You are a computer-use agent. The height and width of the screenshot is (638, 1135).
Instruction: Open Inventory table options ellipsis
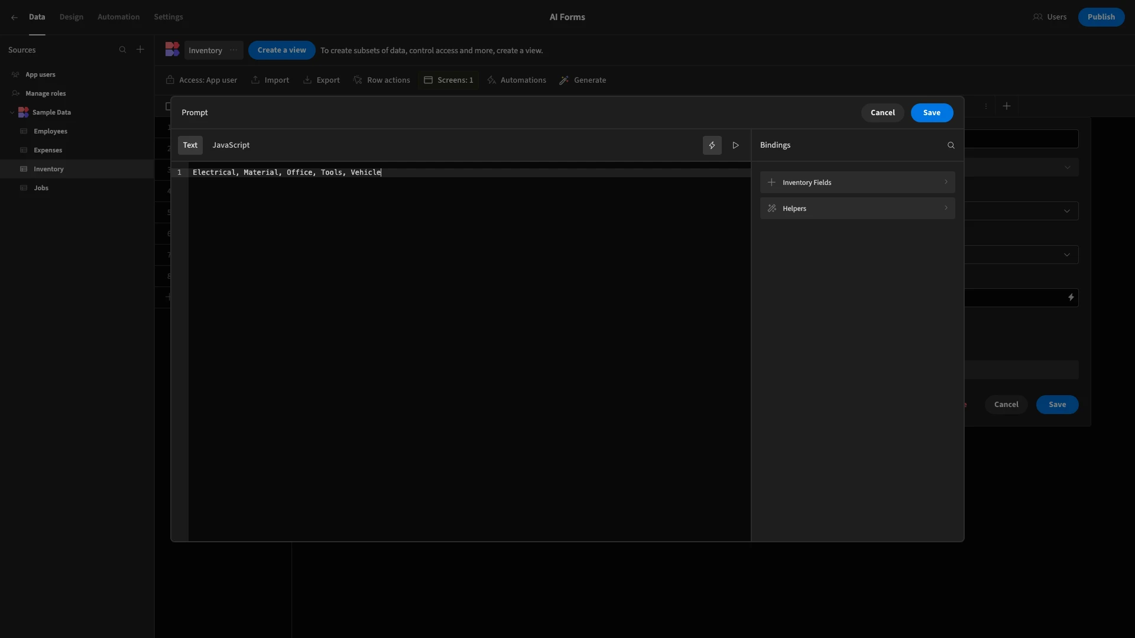(234, 50)
